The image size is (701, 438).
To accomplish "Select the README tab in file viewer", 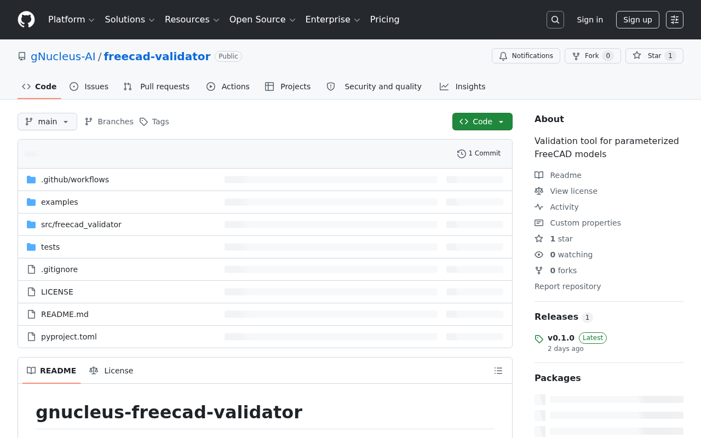I will tap(51, 371).
